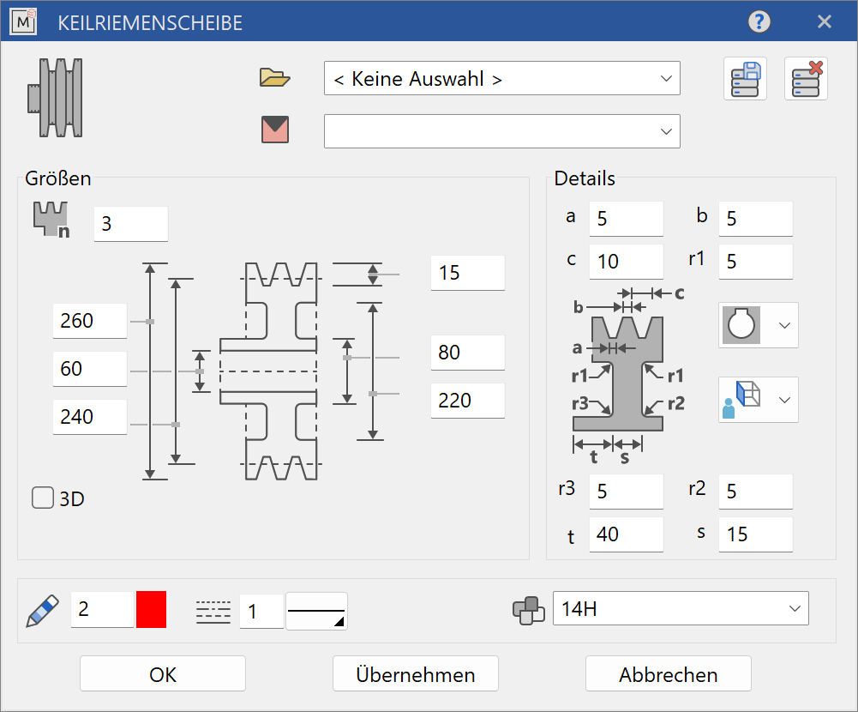Click the pulley preview icon
Screen dimensions: 858x712
(x=55, y=98)
